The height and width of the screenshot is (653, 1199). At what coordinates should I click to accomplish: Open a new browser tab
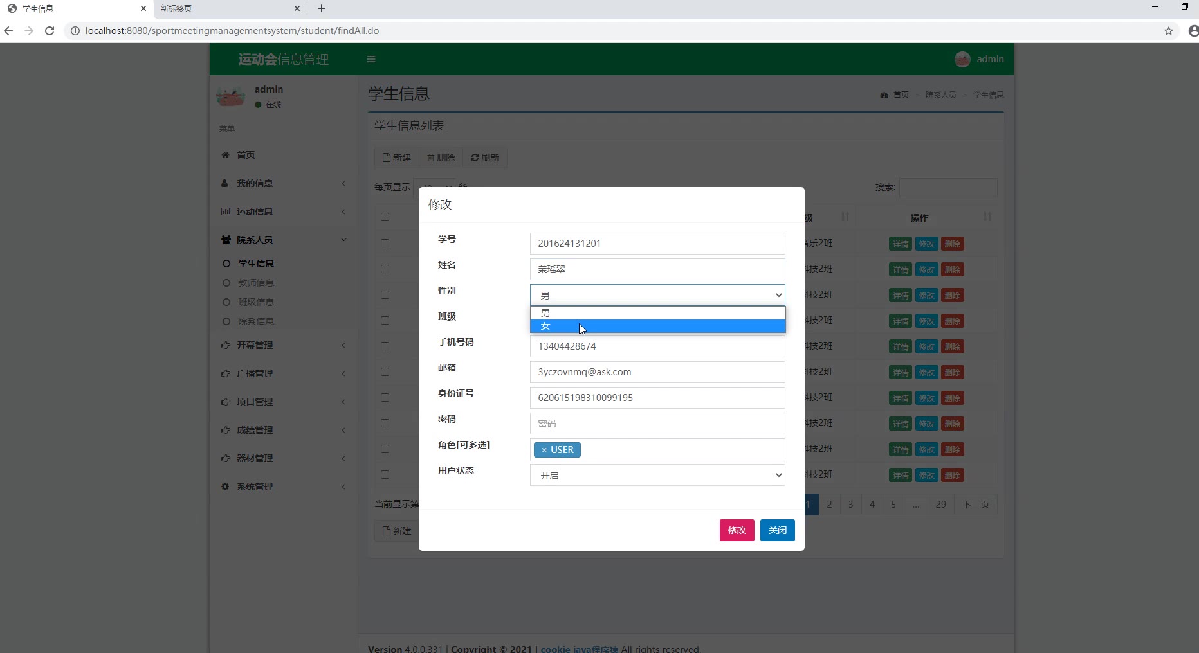tap(322, 8)
